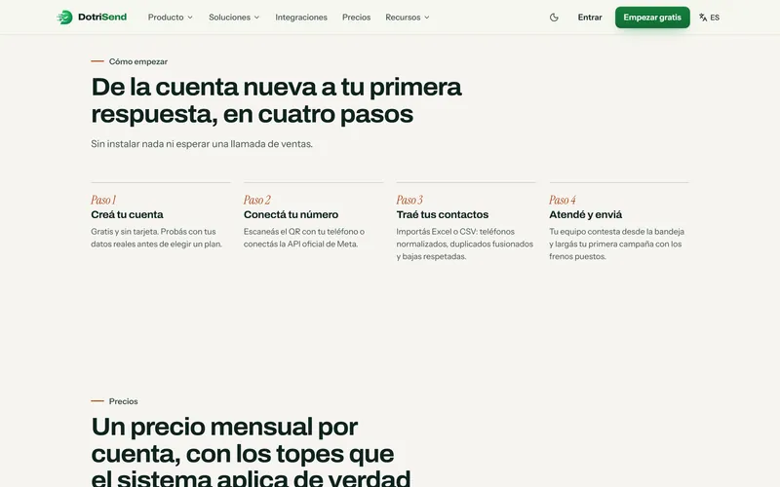
Task: Click the 'Paso 2' label
Action: coord(256,200)
